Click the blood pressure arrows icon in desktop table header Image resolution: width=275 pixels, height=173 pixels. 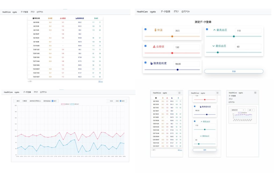94,18
